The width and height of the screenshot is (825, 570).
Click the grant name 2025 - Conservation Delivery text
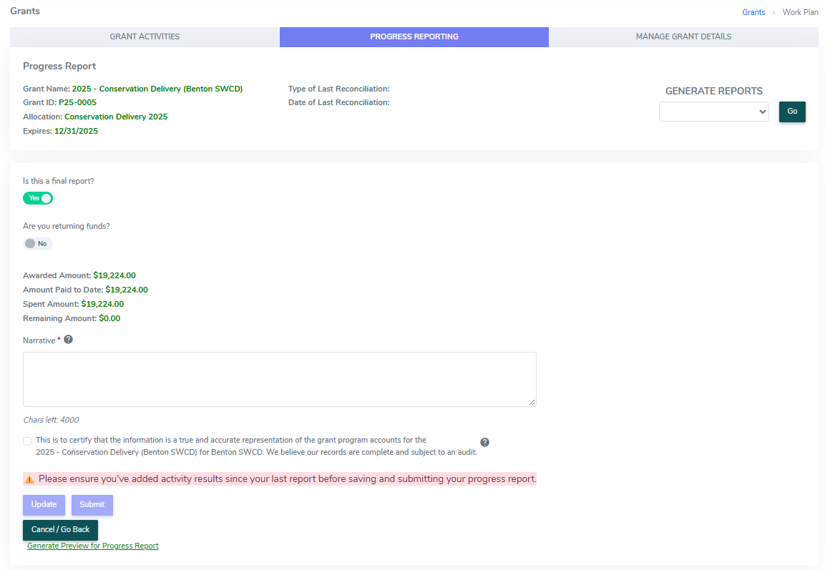coord(157,89)
